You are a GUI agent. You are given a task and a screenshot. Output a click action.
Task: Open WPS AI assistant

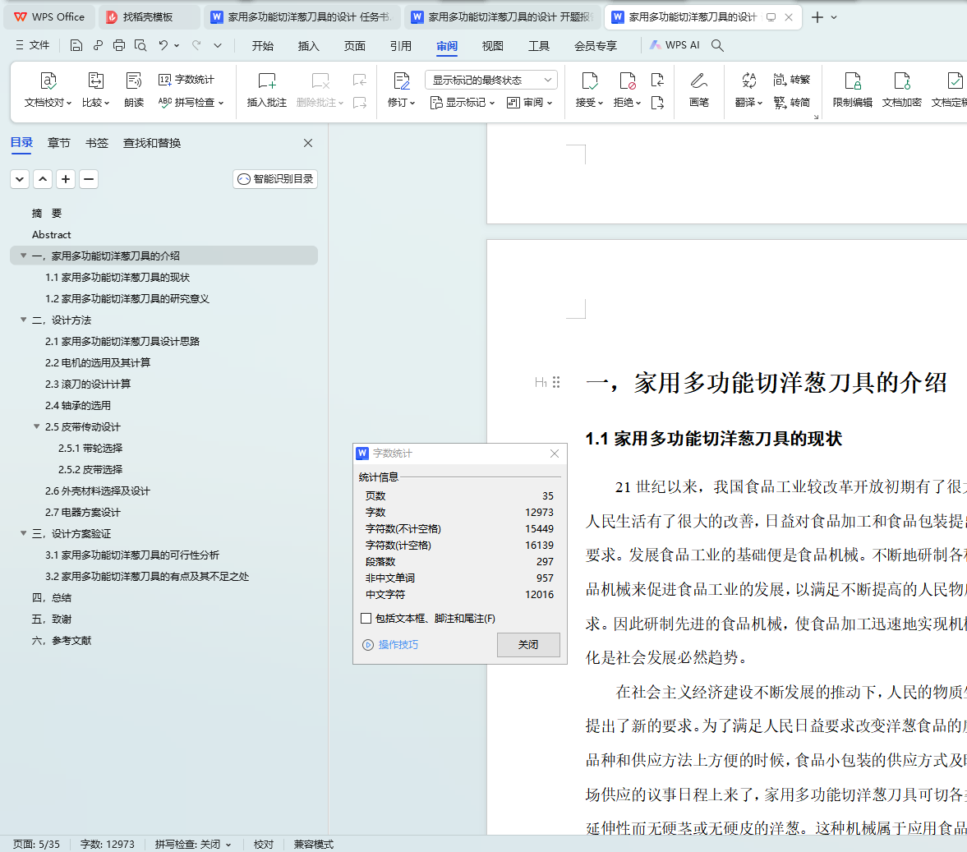675,45
